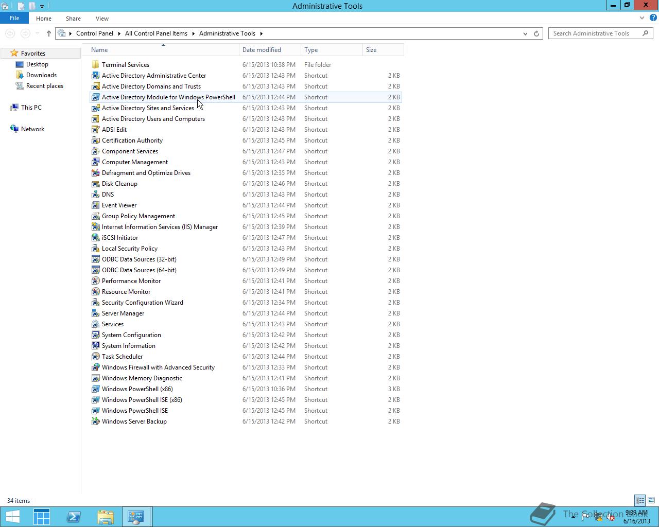Click the Disk Cleanup icon
The image size is (659, 527).
pos(95,184)
